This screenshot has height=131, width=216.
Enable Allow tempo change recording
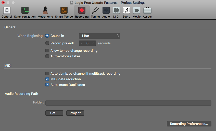47,51
